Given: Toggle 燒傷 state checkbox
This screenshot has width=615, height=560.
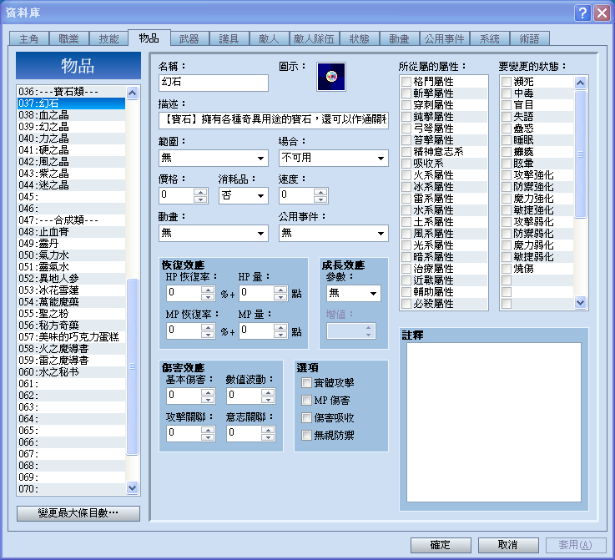Looking at the screenshot, I should [507, 269].
